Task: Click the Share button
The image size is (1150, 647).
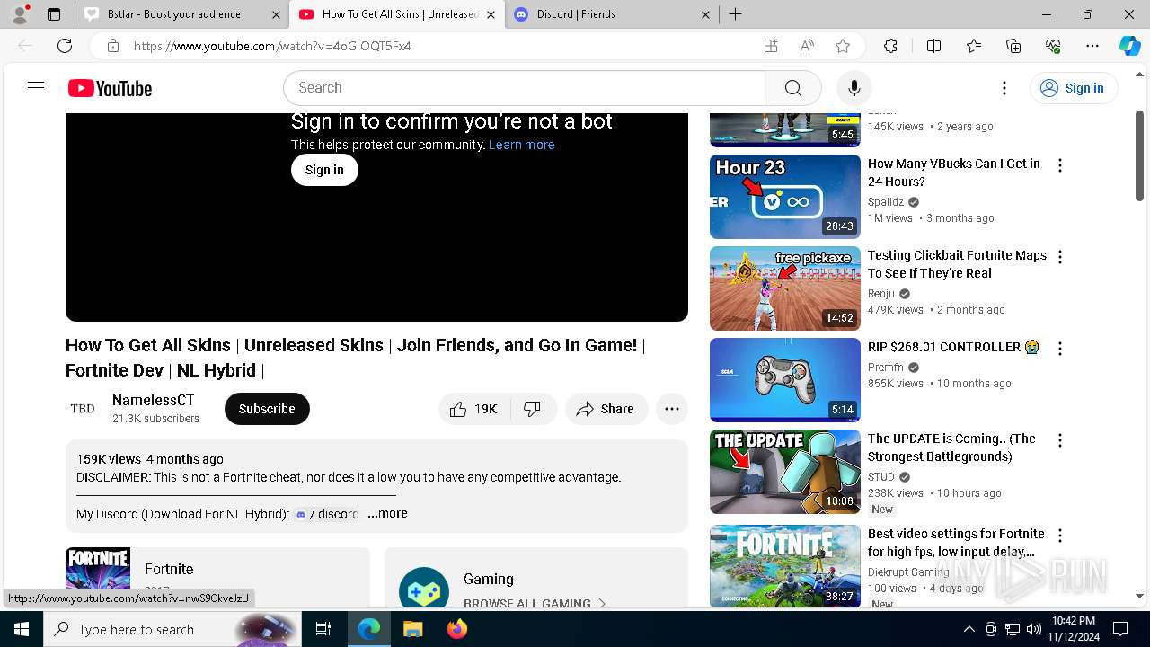Action: 606,409
